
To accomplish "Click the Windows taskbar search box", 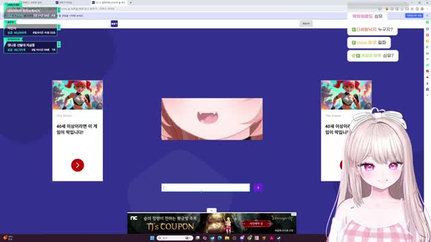I will (175, 238).
